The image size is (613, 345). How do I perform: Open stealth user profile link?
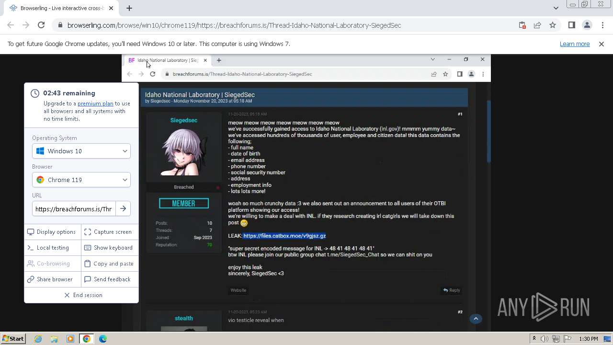pos(184,318)
